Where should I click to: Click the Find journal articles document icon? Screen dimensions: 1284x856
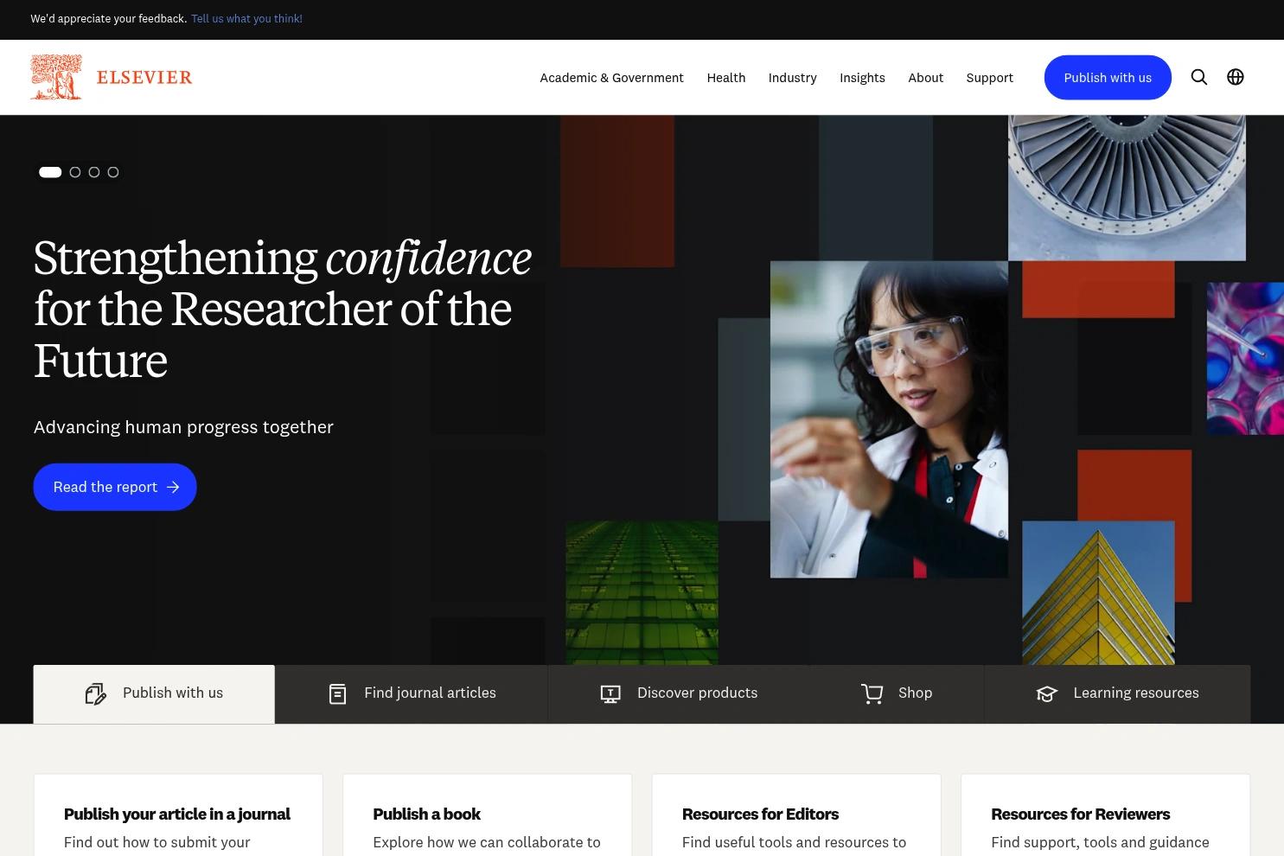click(x=338, y=693)
